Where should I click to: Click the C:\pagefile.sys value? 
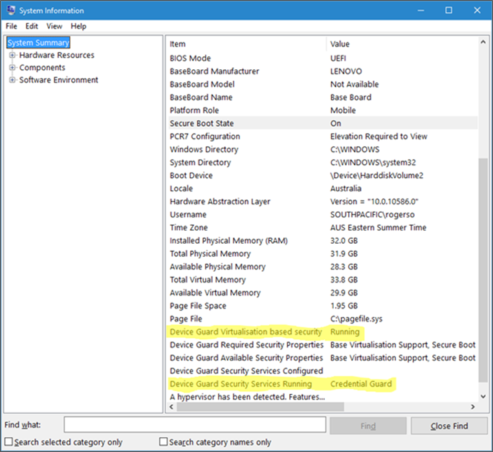pos(356,319)
